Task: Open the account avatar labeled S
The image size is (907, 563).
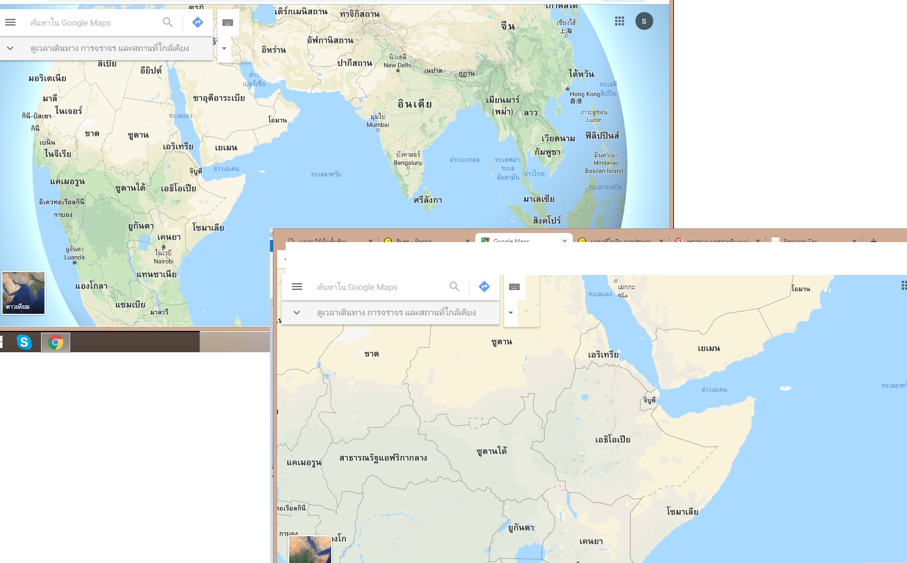Action: pyautogui.click(x=644, y=21)
